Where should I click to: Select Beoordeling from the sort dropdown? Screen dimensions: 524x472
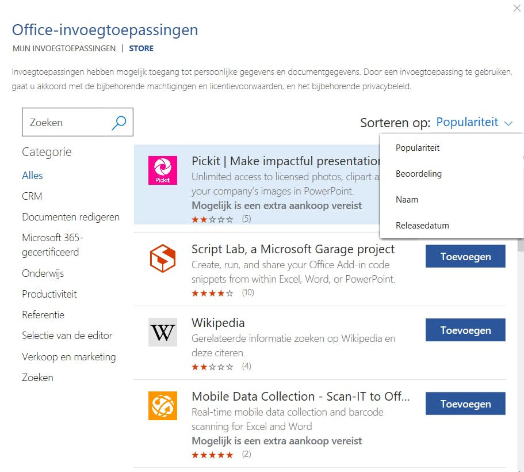[418, 173]
